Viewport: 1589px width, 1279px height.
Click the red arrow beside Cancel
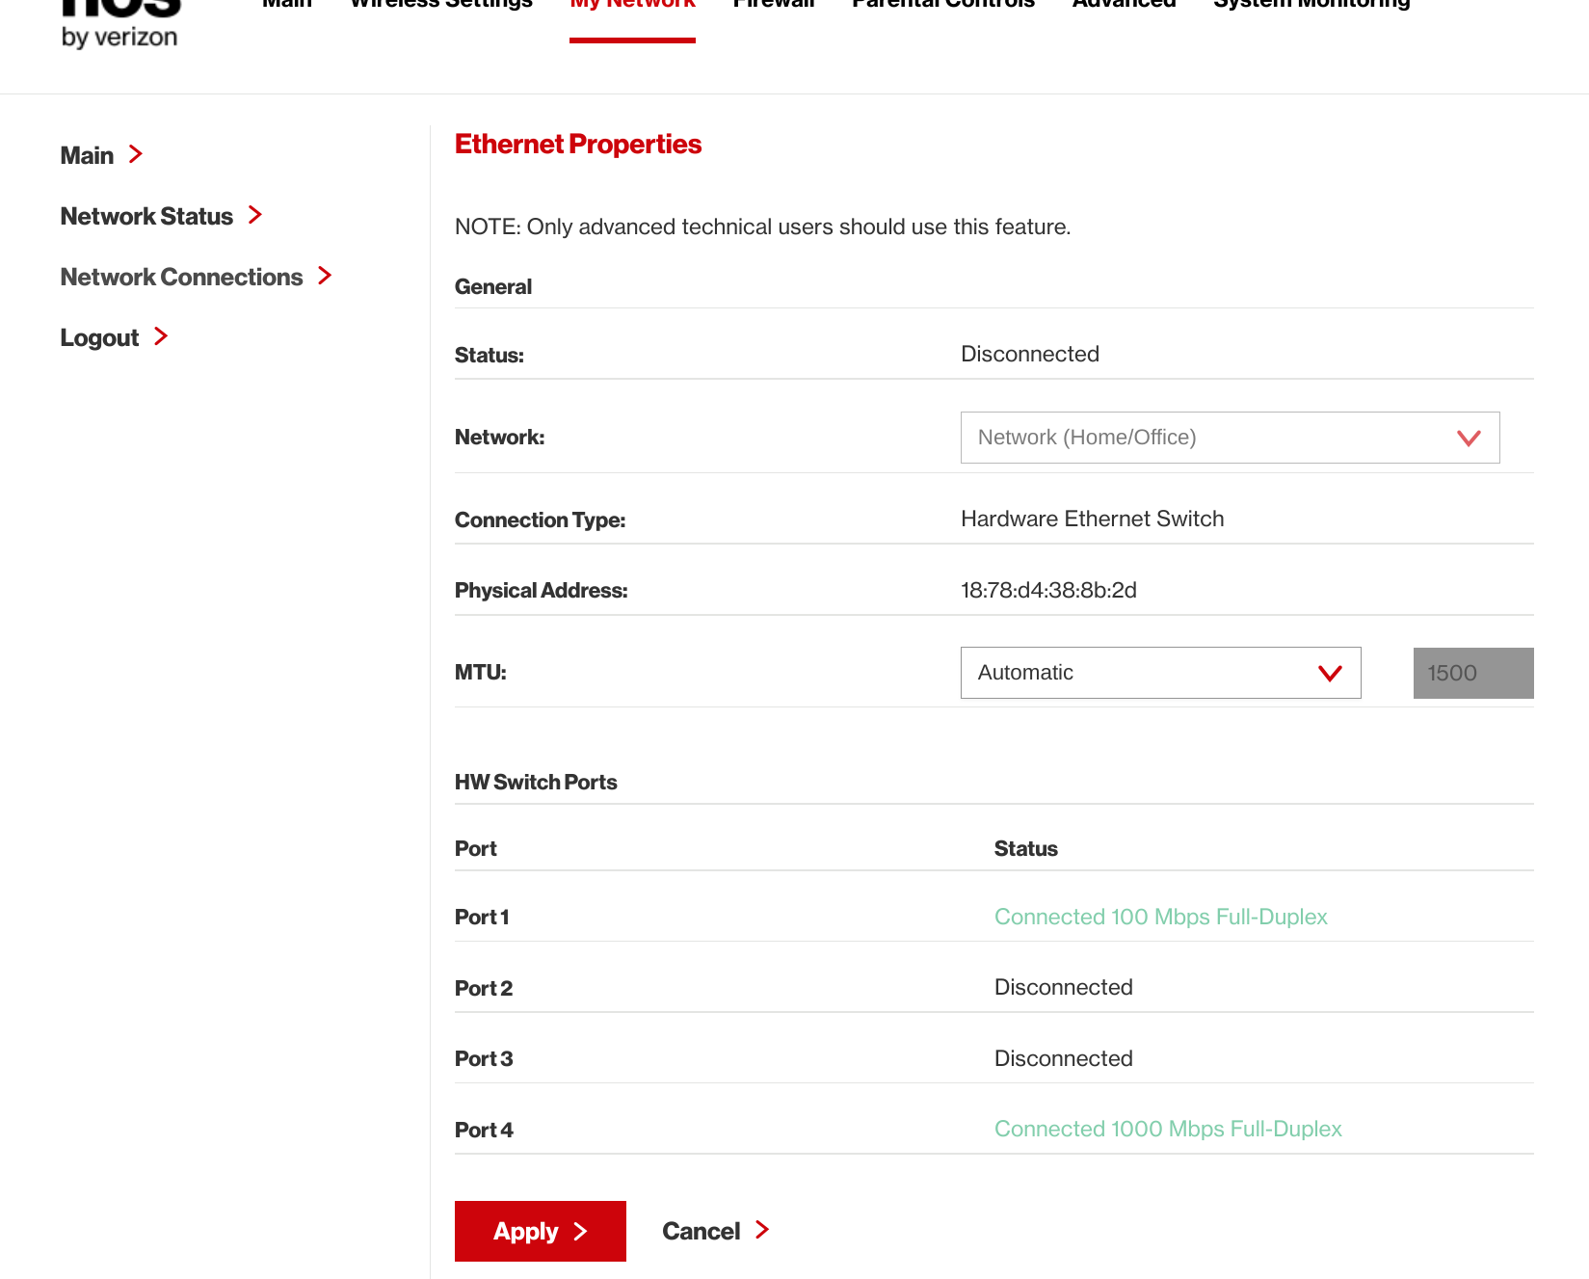coord(762,1230)
